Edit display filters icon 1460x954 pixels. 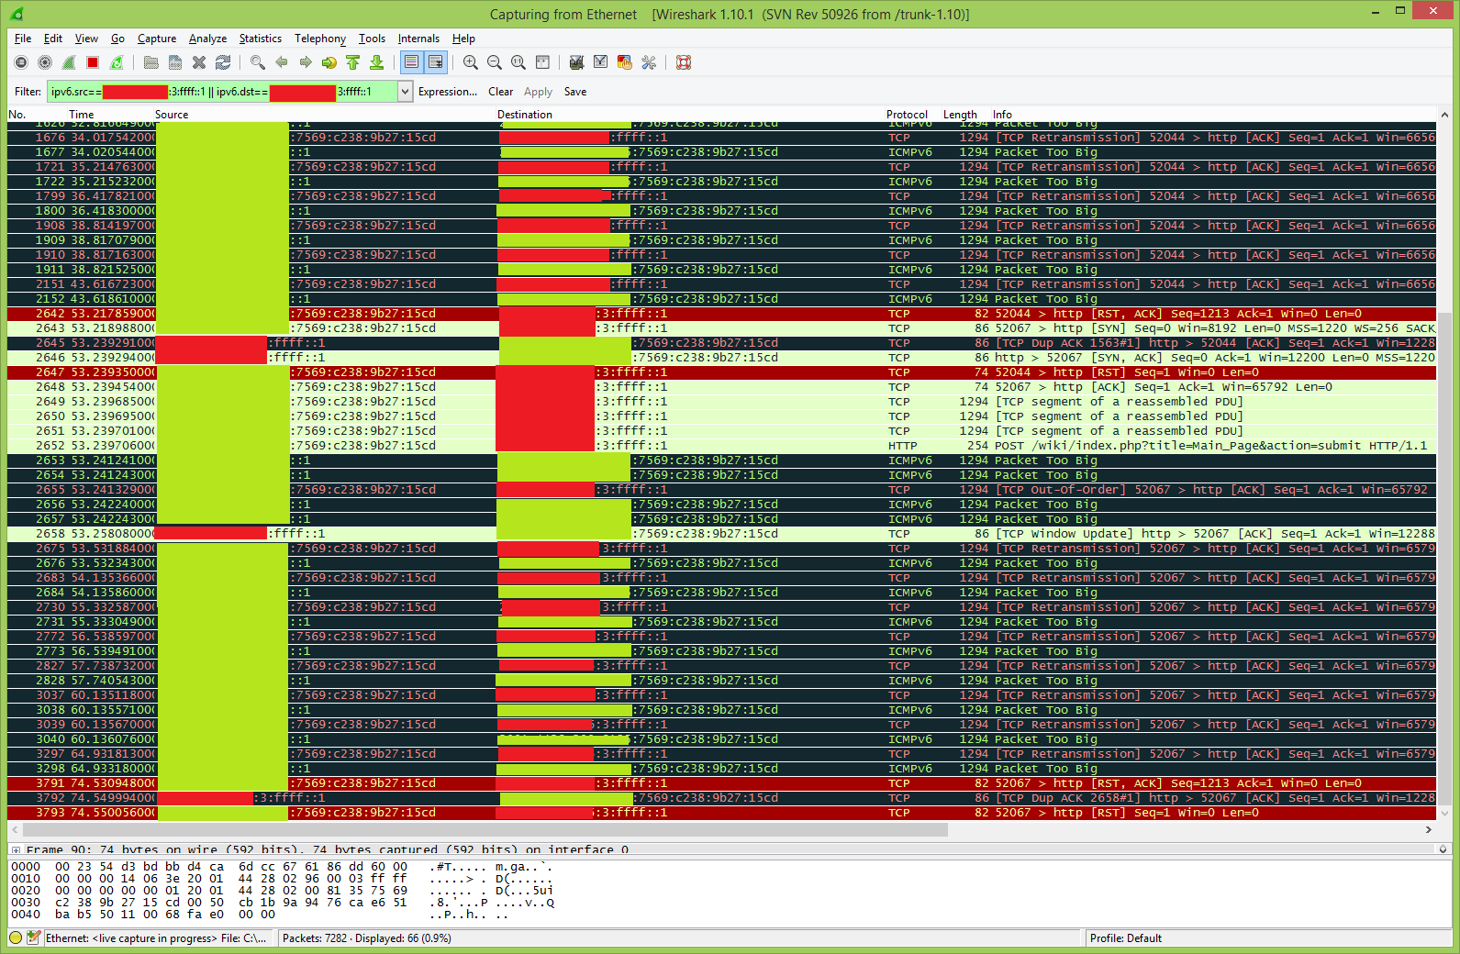click(x=601, y=62)
